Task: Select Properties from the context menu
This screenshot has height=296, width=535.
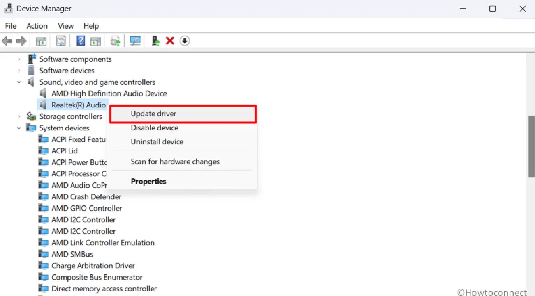Action: [x=148, y=181]
